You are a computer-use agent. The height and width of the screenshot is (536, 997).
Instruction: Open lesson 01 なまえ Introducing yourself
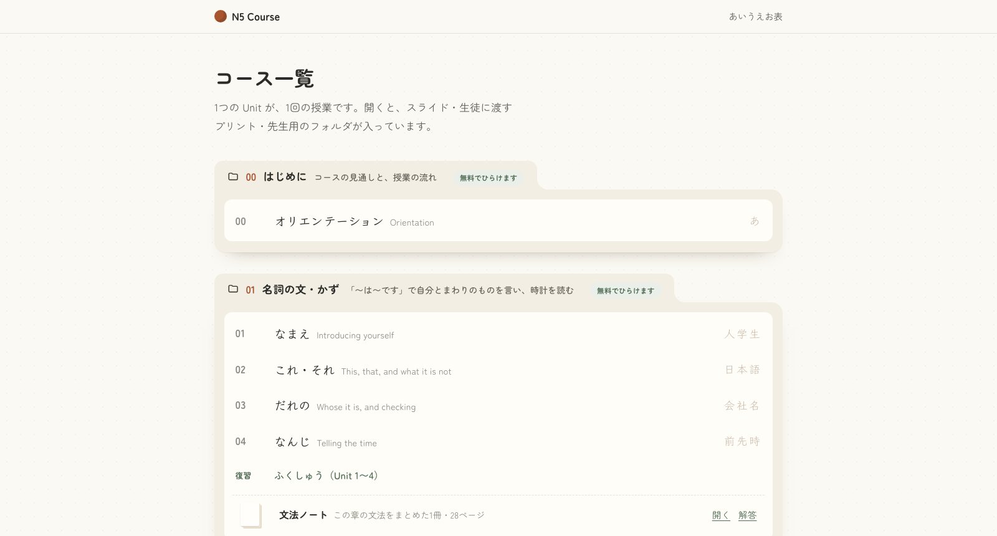click(499, 334)
